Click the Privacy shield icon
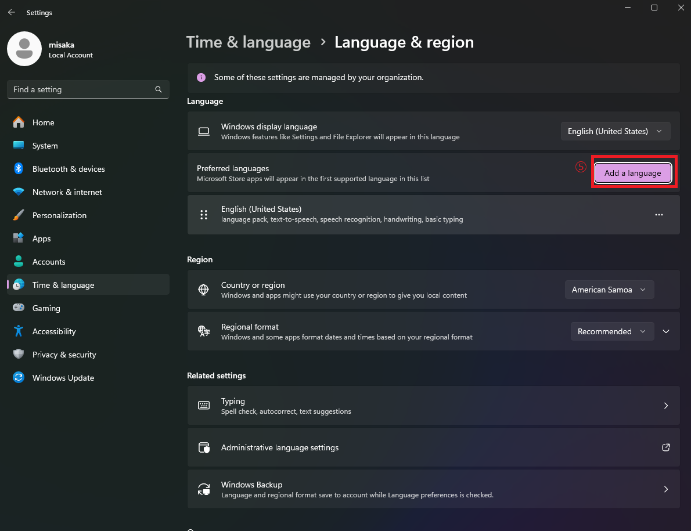Screen dimensions: 691x531 click(19, 354)
